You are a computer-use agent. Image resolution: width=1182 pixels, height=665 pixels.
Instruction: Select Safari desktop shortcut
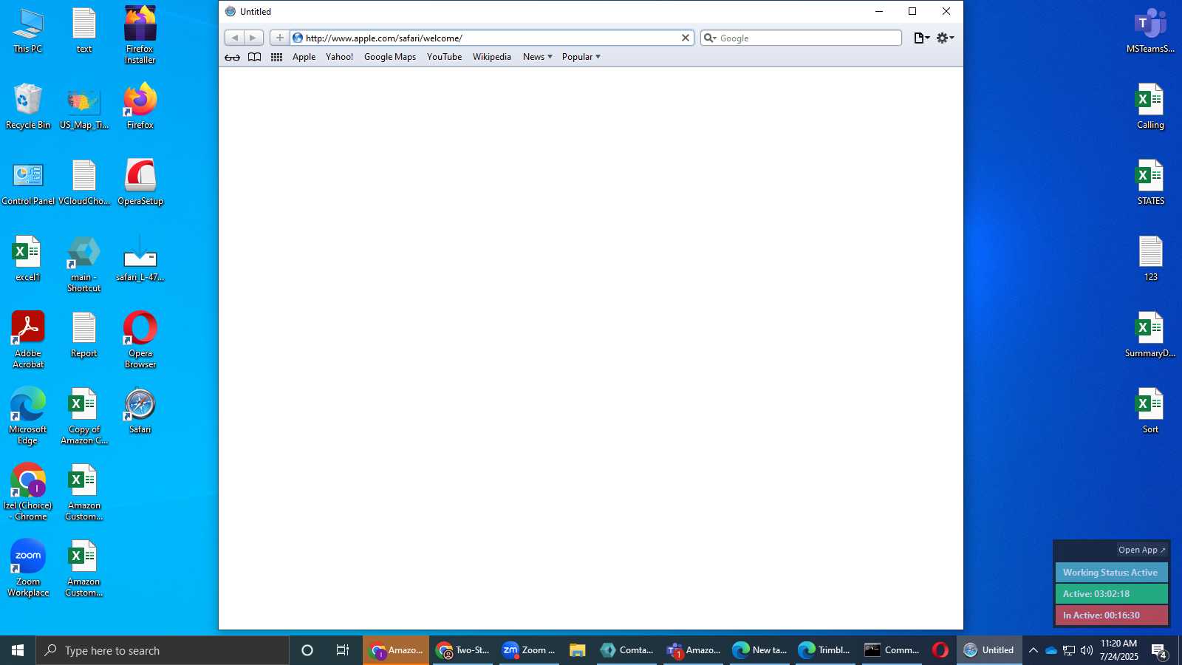(140, 412)
